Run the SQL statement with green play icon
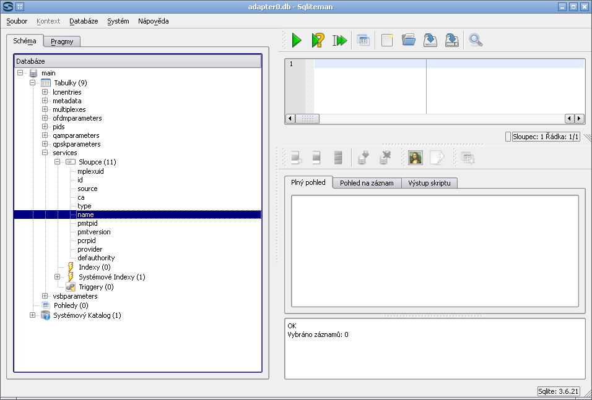592x400 pixels. [x=297, y=40]
